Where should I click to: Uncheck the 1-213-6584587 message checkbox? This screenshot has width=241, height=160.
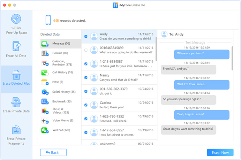(86, 64)
